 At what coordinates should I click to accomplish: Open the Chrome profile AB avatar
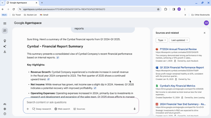click(179, 9)
